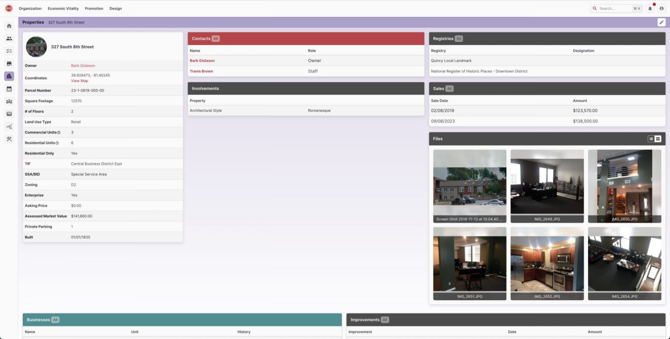The height and width of the screenshot is (339, 670).
Task: Open the user account menu icon
Action: 662,8
